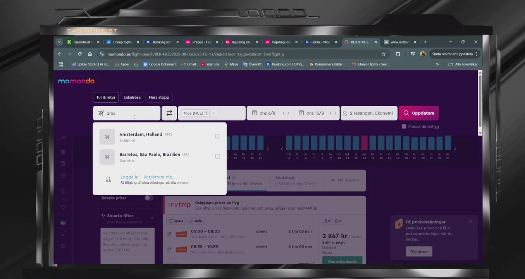Select highlighted pink price bar on. 13
This screenshot has height=279, width=525.
click(364, 143)
